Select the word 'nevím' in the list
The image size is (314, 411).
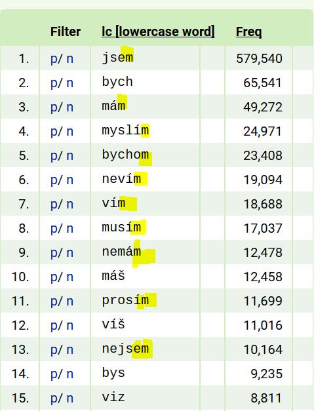[x=121, y=179]
